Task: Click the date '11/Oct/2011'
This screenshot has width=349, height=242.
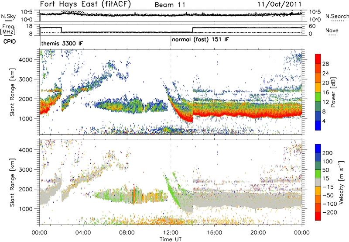Action: (279, 4)
